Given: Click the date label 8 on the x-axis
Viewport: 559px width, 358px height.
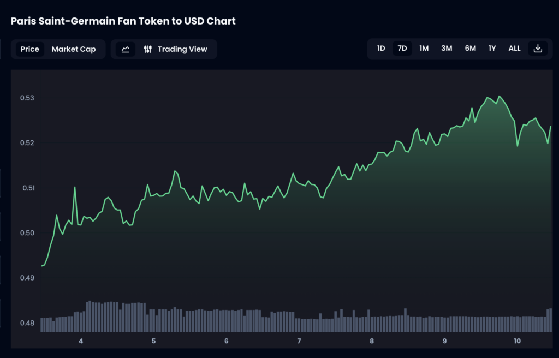Looking at the screenshot, I should tap(372, 341).
